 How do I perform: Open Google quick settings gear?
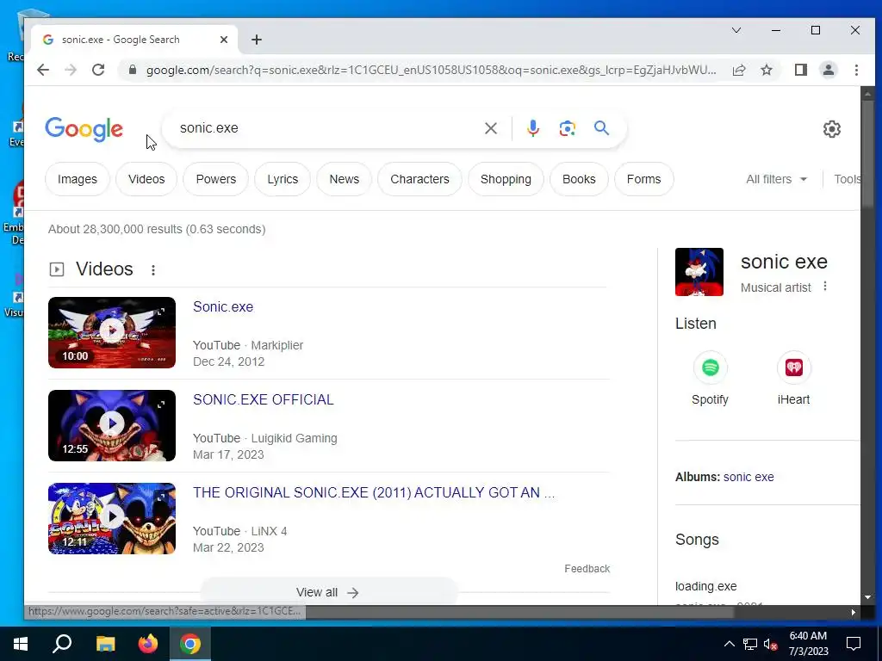click(831, 129)
